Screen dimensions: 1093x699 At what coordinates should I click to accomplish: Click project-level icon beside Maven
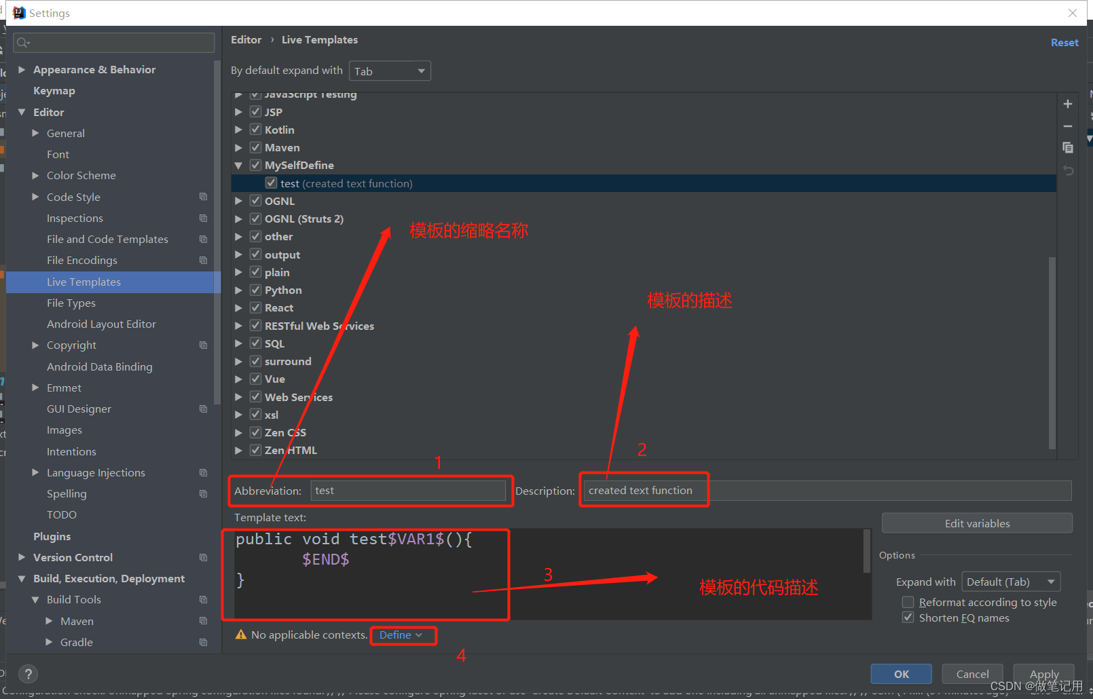click(x=203, y=621)
